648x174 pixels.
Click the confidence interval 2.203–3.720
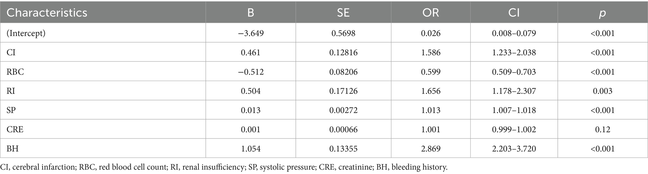(x=514, y=148)
